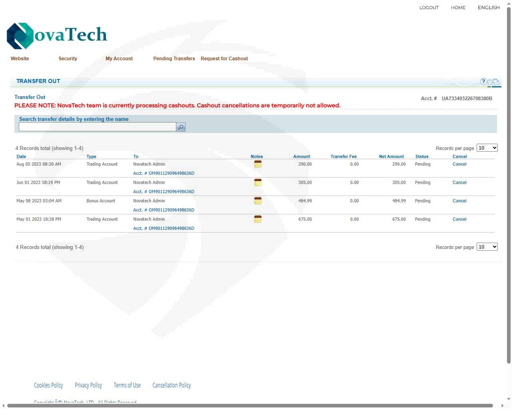Click the NovaTech logo
Image resolution: width=515 pixels, height=419 pixels.
(x=57, y=36)
